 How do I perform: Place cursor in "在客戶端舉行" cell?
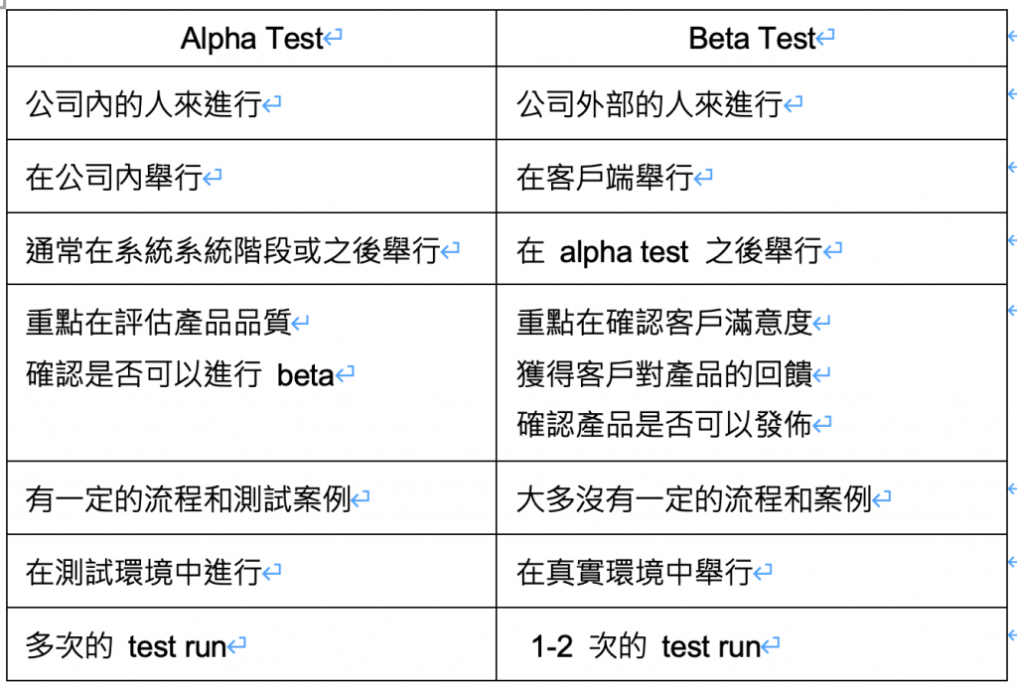point(605,178)
